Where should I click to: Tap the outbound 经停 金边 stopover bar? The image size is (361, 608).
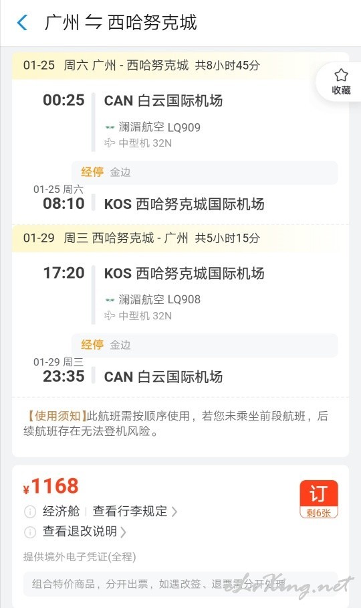(205, 172)
